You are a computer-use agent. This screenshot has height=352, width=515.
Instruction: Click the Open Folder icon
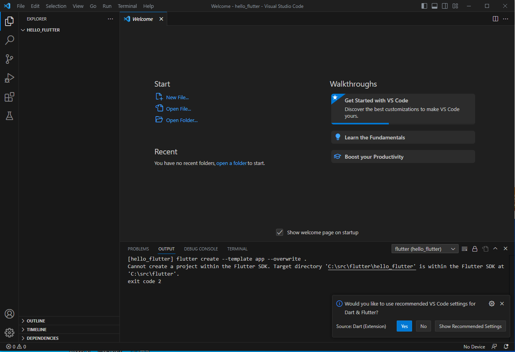(x=159, y=120)
